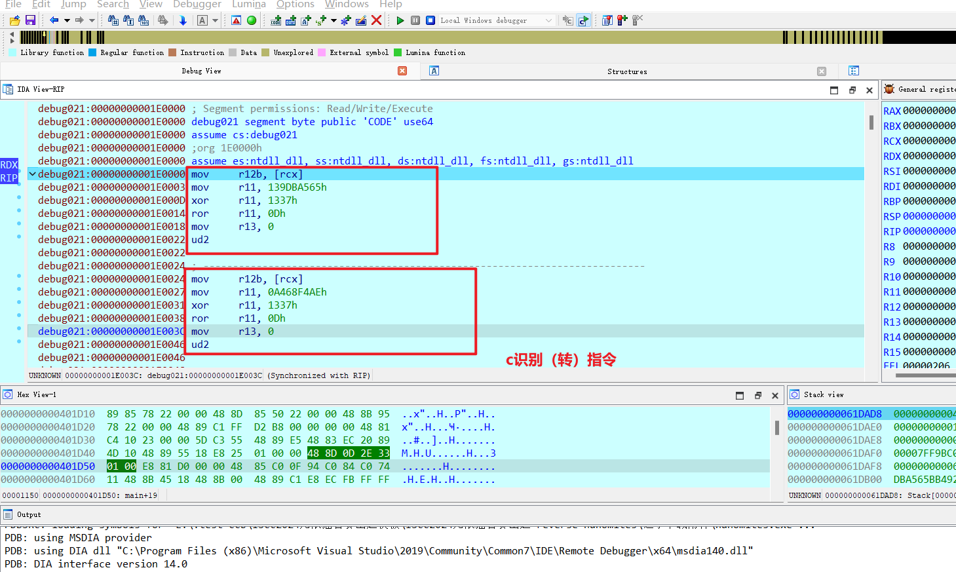The width and height of the screenshot is (956, 572).
Task: Click the green circle toolbar icon
Action: pyautogui.click(x=252, y=20)
